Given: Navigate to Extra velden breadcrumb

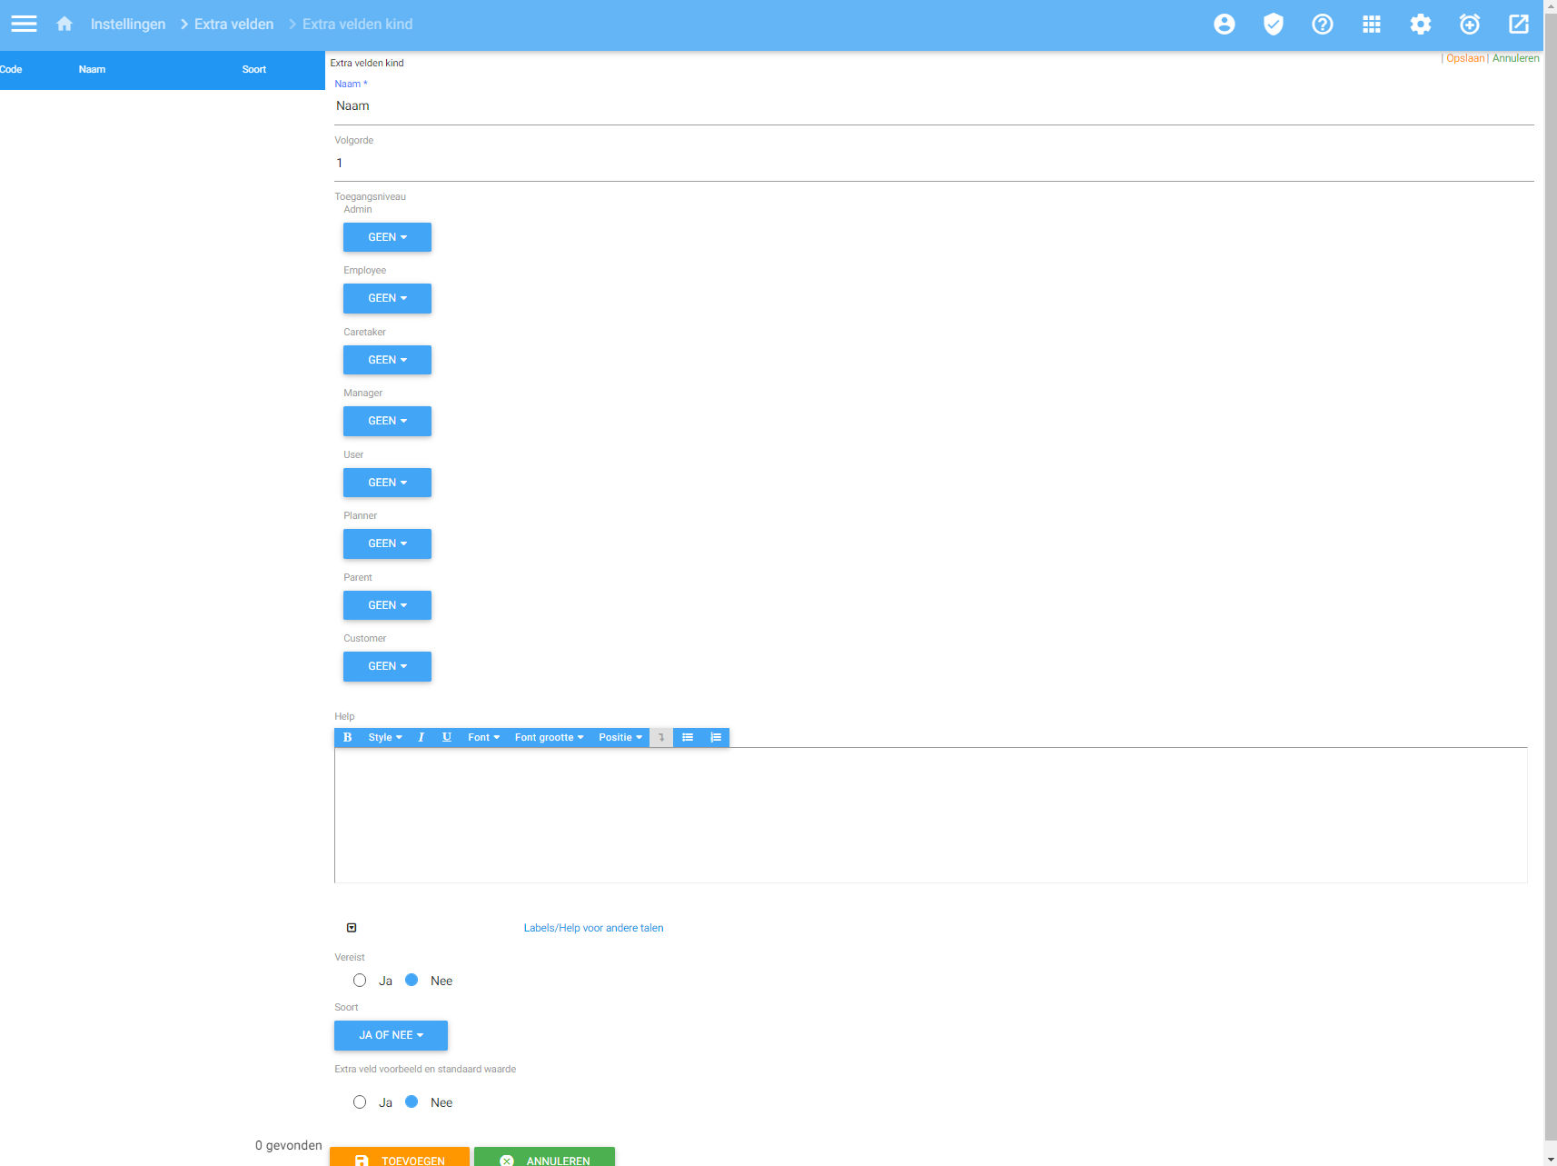Looking at the screenshot, I should (x=233, y=25).
